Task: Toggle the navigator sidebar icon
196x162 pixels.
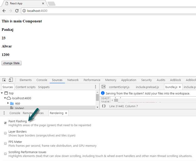Action: point(103,87)
